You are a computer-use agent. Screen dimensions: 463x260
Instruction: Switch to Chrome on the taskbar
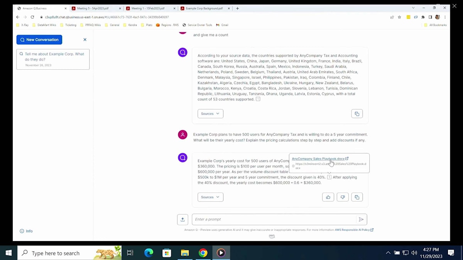point(203,253)
